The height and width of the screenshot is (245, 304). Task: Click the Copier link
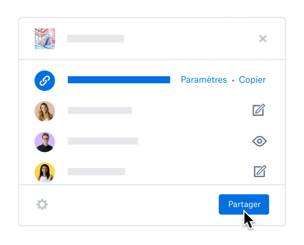252,80
